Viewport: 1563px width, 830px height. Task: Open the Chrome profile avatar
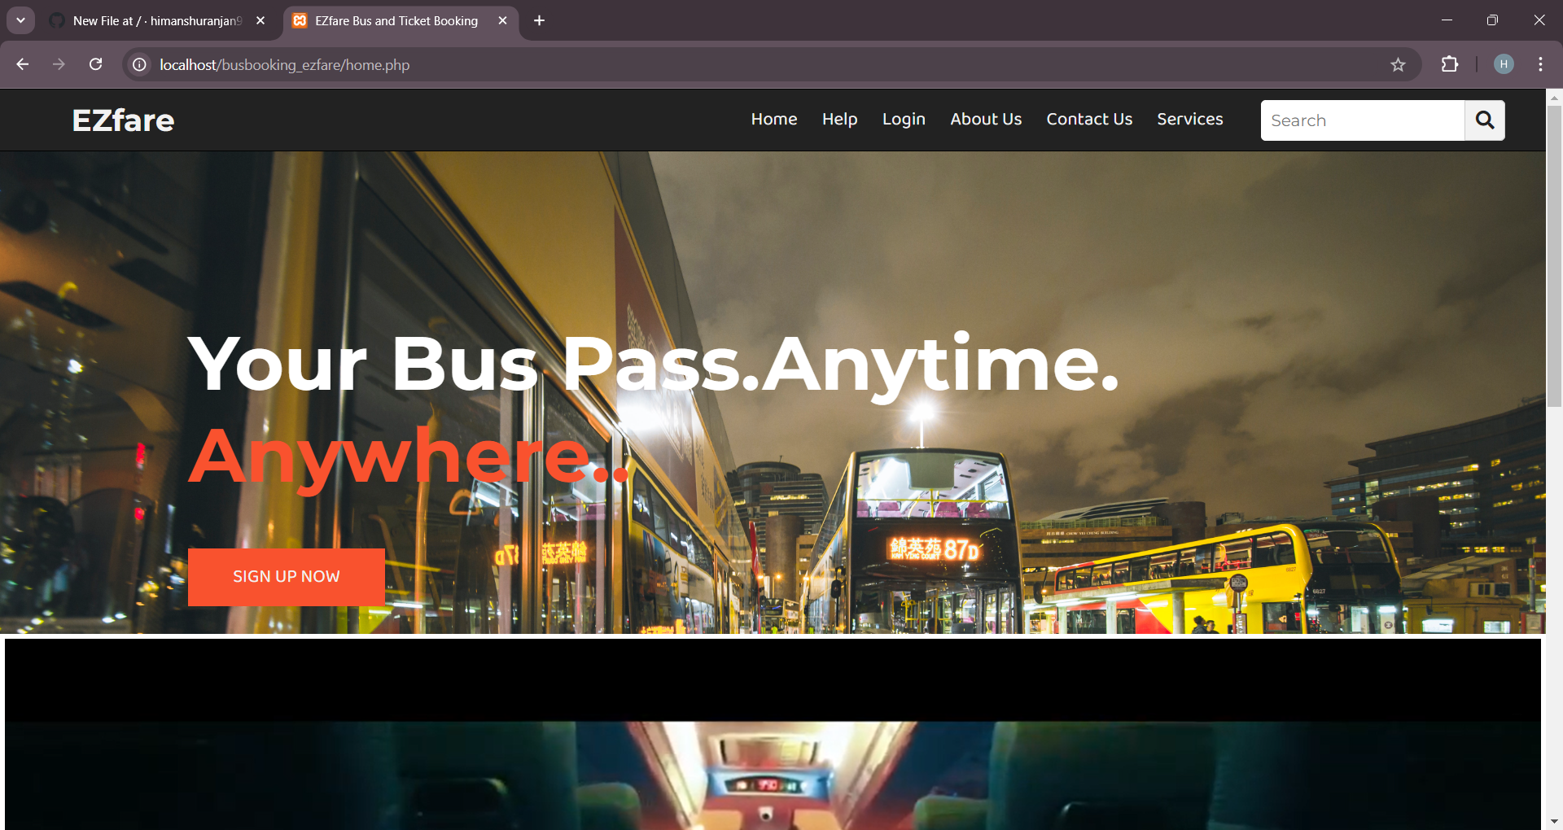[x=1504, y=64]
